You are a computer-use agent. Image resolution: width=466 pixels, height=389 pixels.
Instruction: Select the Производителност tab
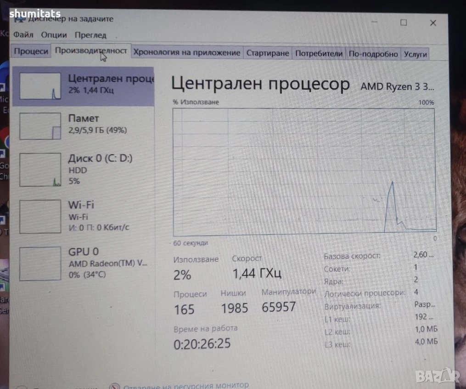[91, 51]
